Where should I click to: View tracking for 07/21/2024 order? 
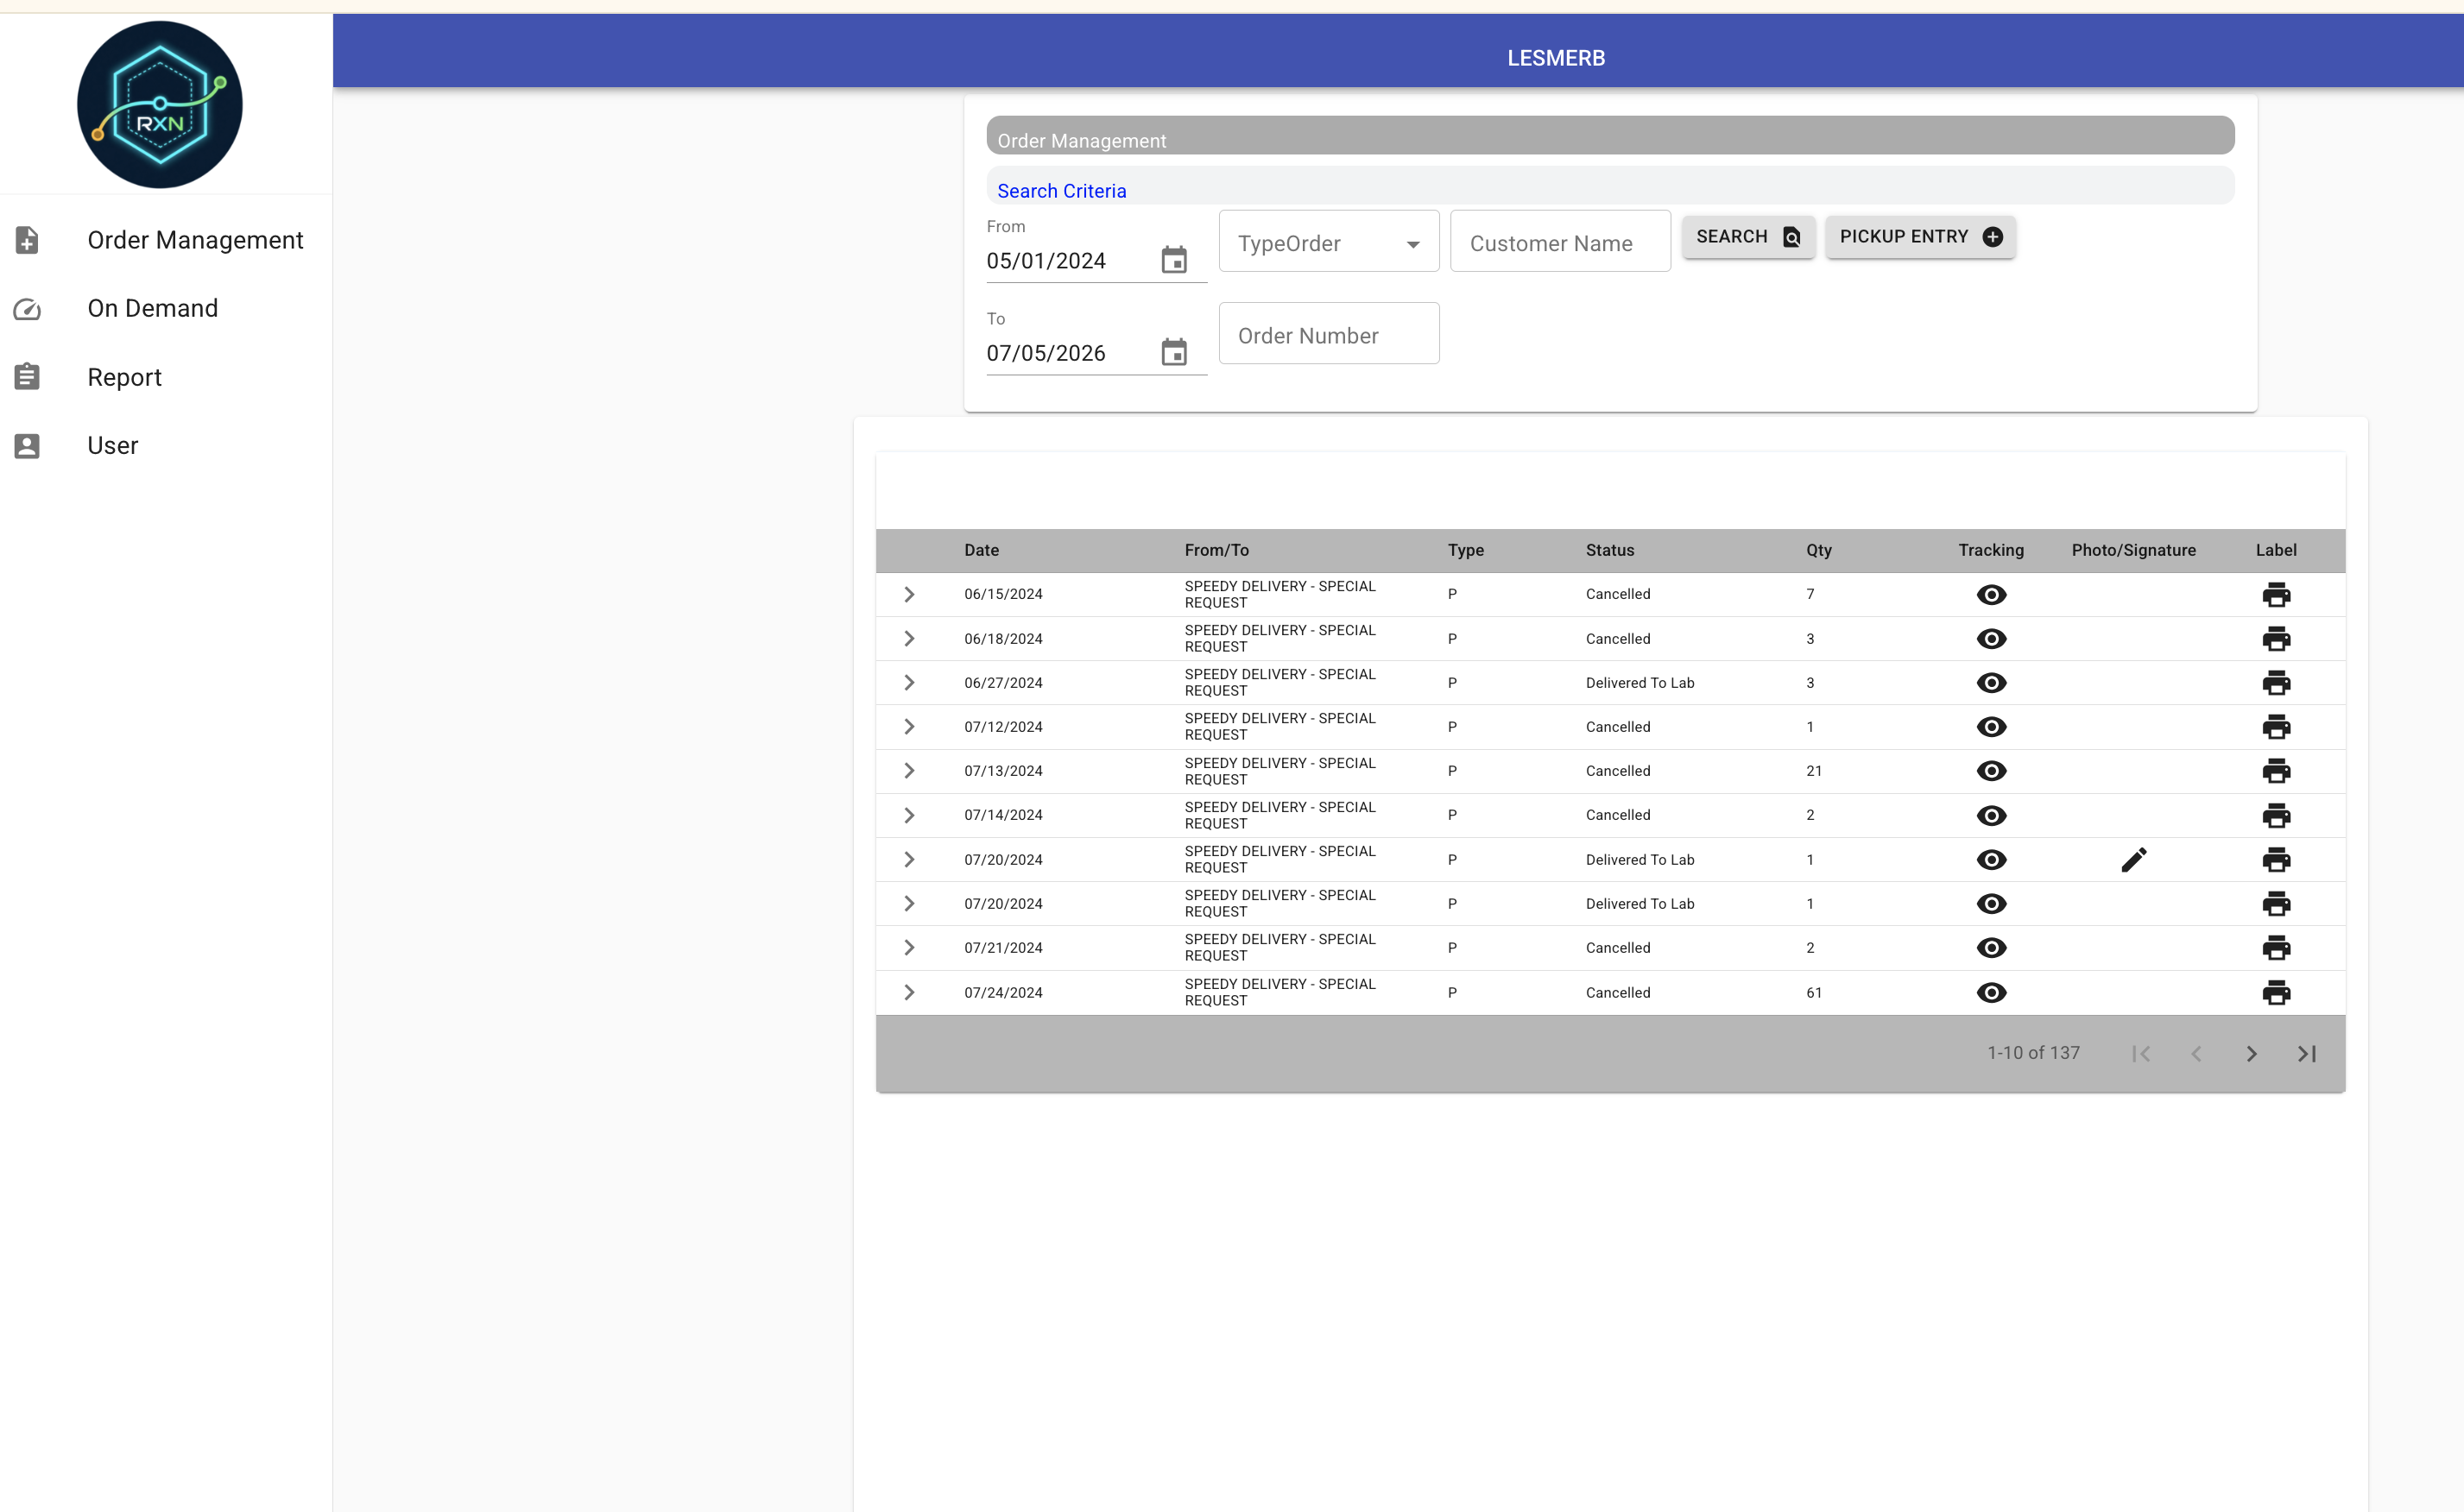pos(1991,948)
